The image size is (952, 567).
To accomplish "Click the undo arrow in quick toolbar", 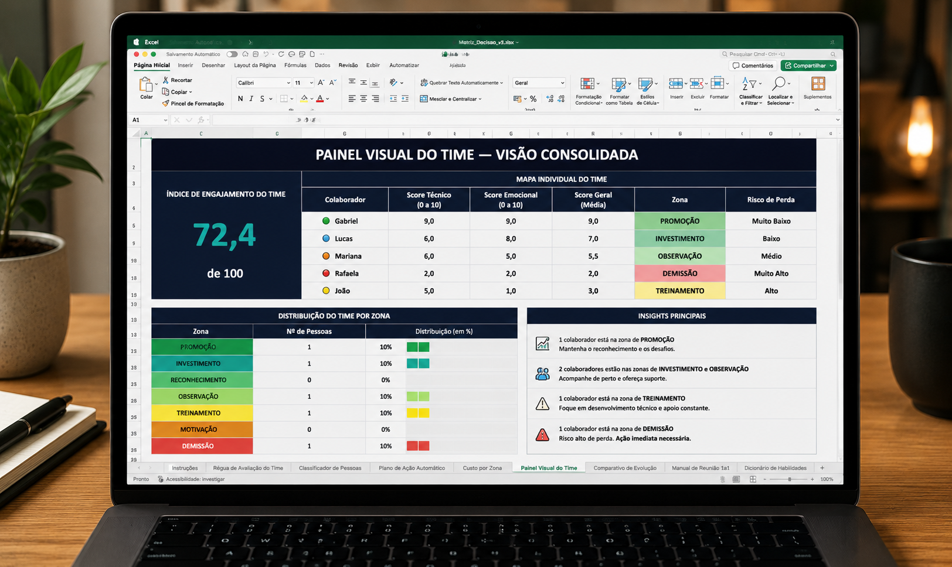I will pyautogui.click(x=266, y=54).
